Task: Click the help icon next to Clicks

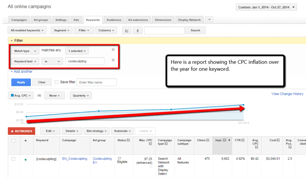Action: [208, 140]
